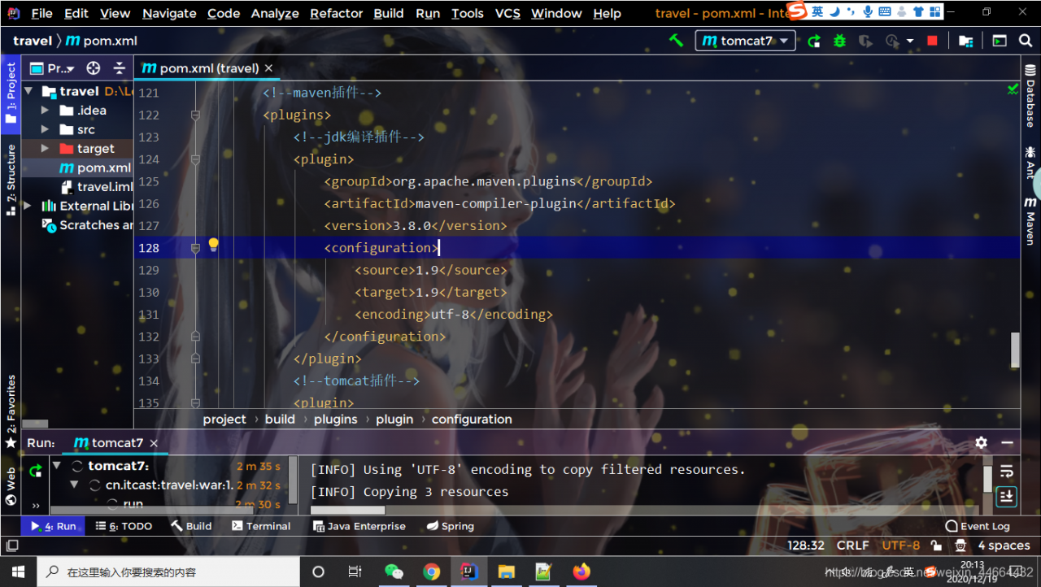Click the UTF-8 encoding in the status bar

pos(900,546)
